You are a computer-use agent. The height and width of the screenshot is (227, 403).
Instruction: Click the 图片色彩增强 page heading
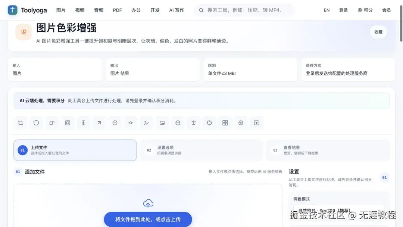point(66,28)
